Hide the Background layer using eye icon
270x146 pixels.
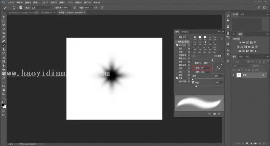234,75
